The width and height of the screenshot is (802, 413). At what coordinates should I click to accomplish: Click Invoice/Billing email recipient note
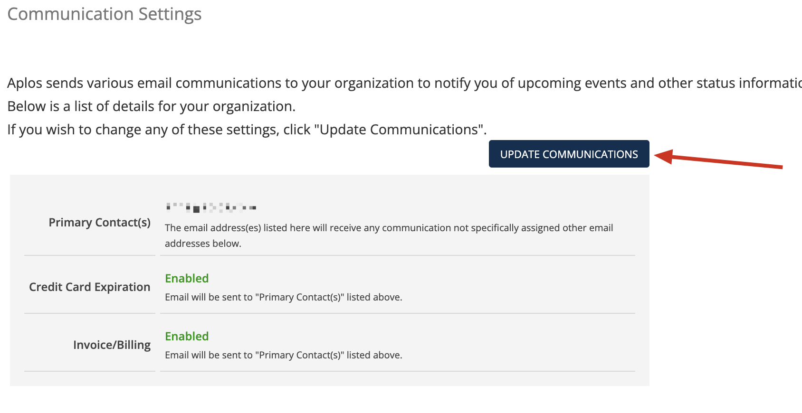coord(283,355)
